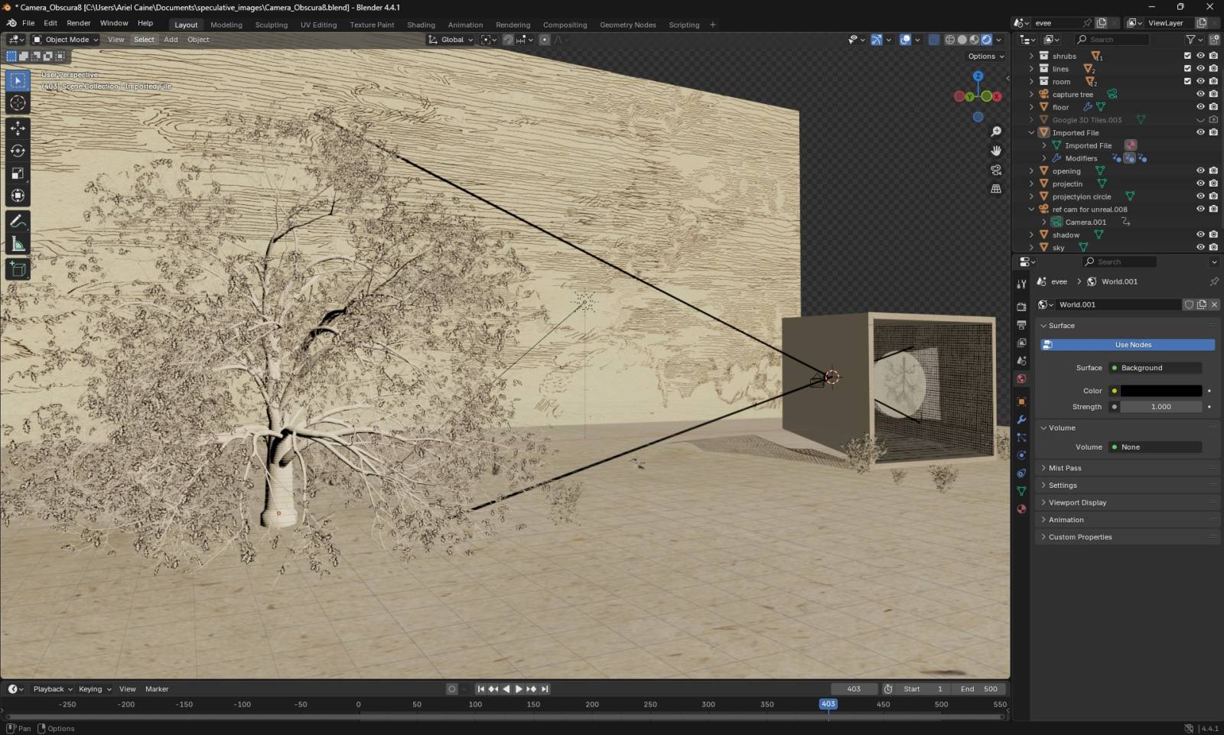
Task: Collapse the Imported File collection
Action: pyautogui.click(x=1031, y=132)
